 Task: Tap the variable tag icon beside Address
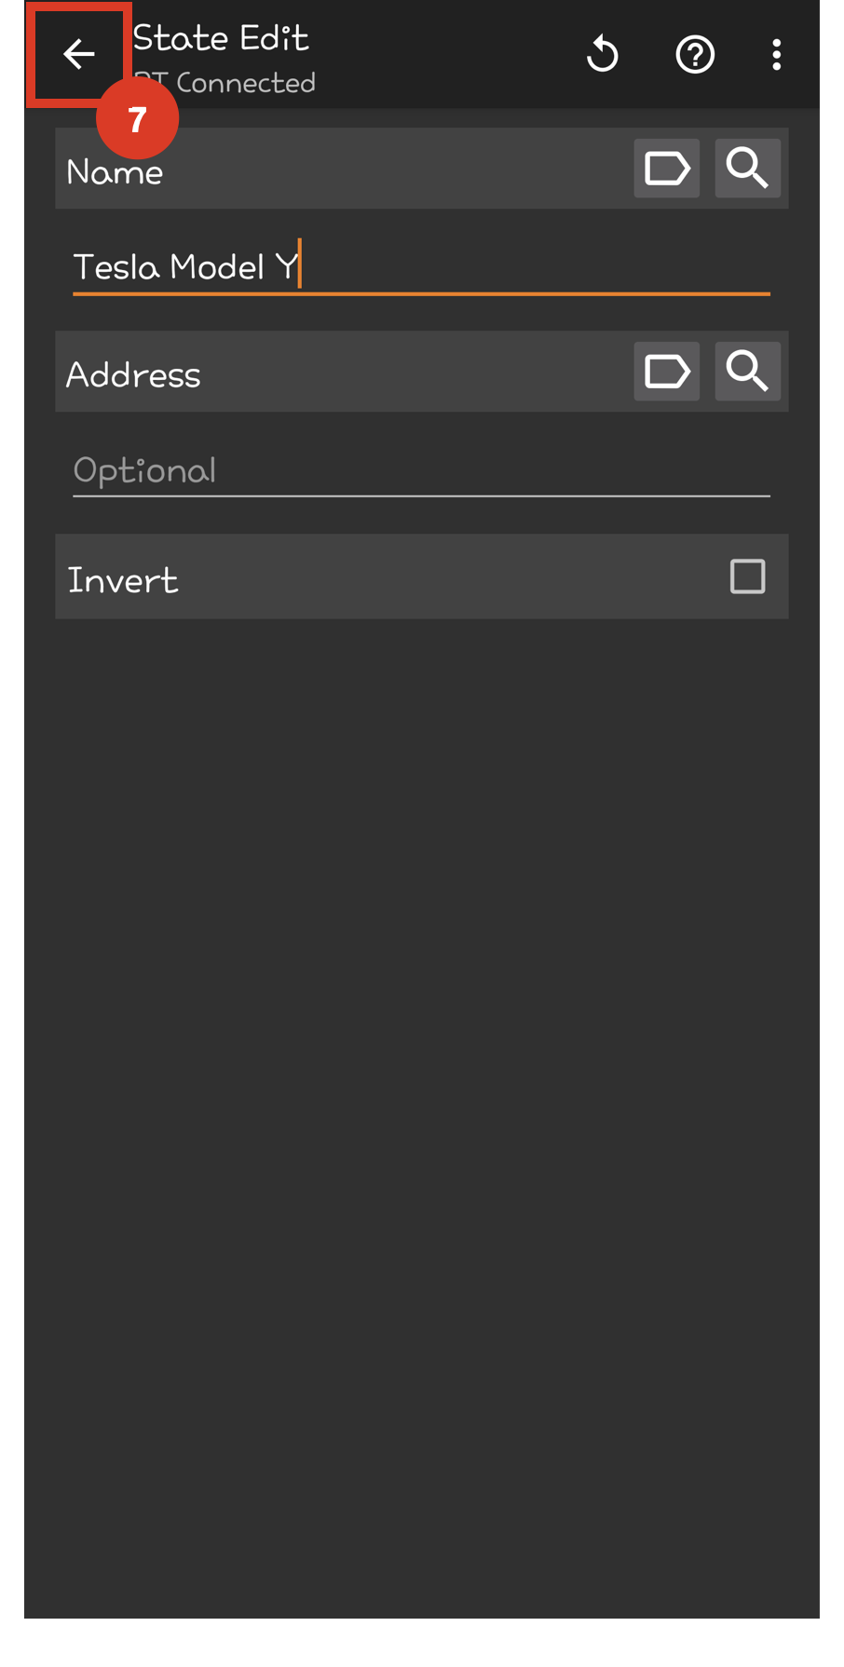pyautogui.click(x=666, y=372)
